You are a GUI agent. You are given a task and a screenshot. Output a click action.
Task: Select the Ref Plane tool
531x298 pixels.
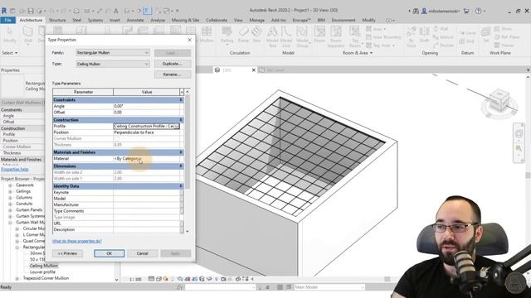(x=507, y=36)
